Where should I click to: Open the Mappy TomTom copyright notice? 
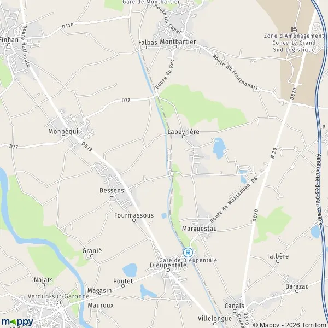(x=290, y=325)
